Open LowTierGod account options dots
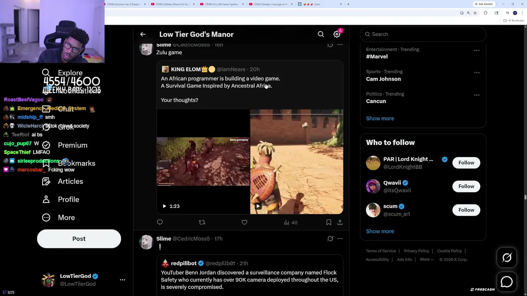Image resolution: width=527 pixels, height=296 pixels. click(122, 280)
